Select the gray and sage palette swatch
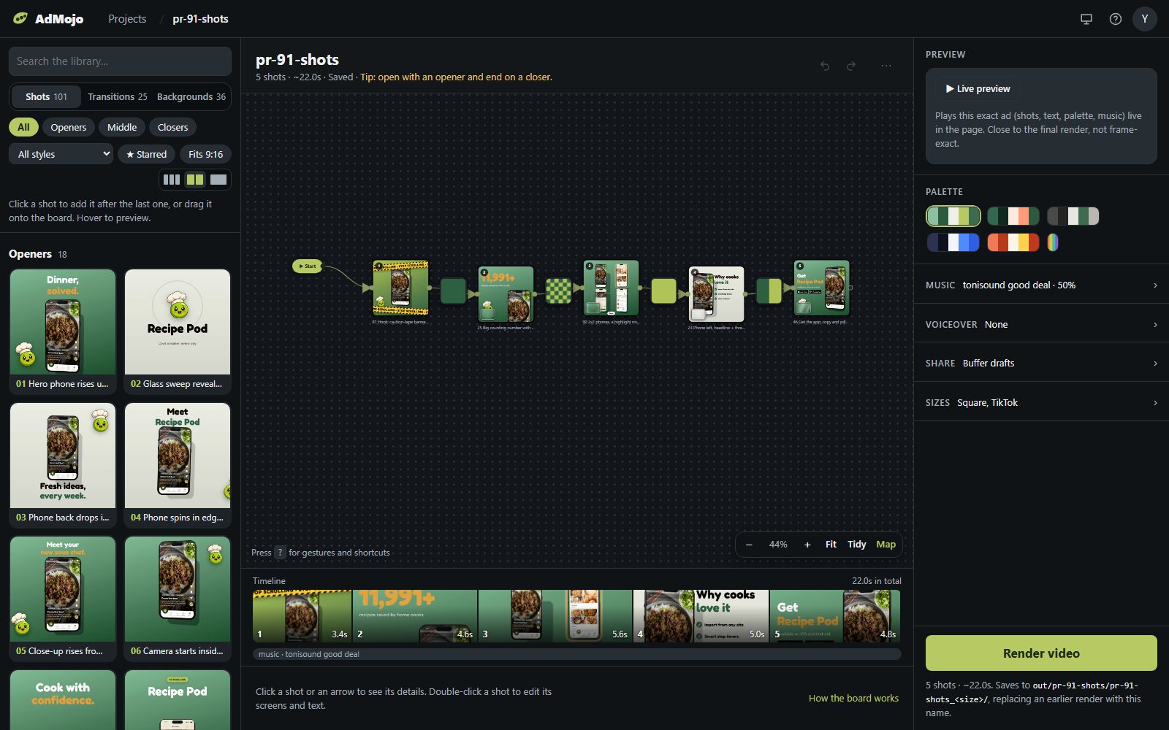Viewport: 1169px width, 730px height. click(1073, 216)
